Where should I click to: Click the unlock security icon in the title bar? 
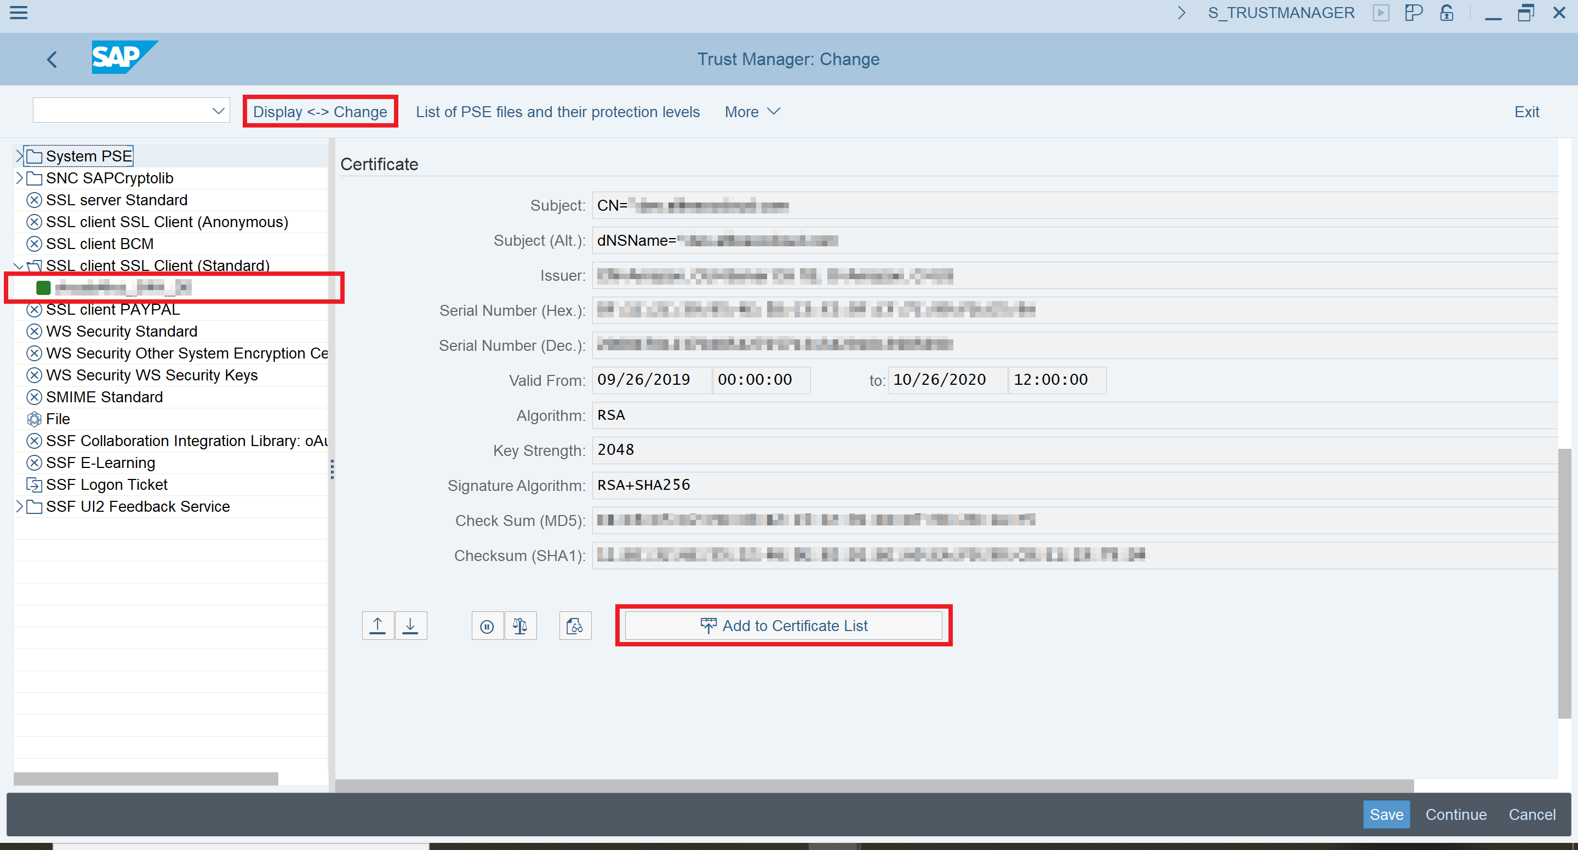(1447, 12)
